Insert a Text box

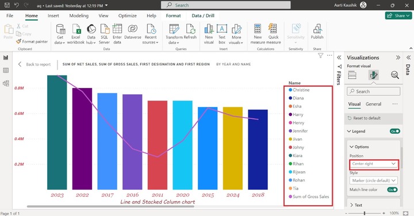[x=222, y=34]
